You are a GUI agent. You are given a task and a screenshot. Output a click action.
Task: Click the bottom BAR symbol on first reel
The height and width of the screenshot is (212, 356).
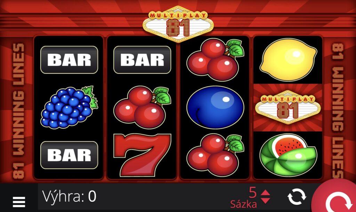tap(69, 155)
